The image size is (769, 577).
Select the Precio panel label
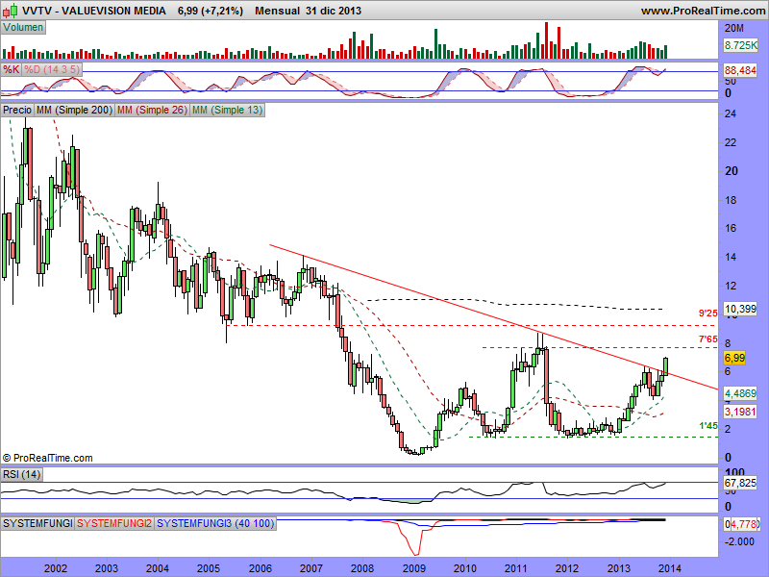click(x=17, y=110)
